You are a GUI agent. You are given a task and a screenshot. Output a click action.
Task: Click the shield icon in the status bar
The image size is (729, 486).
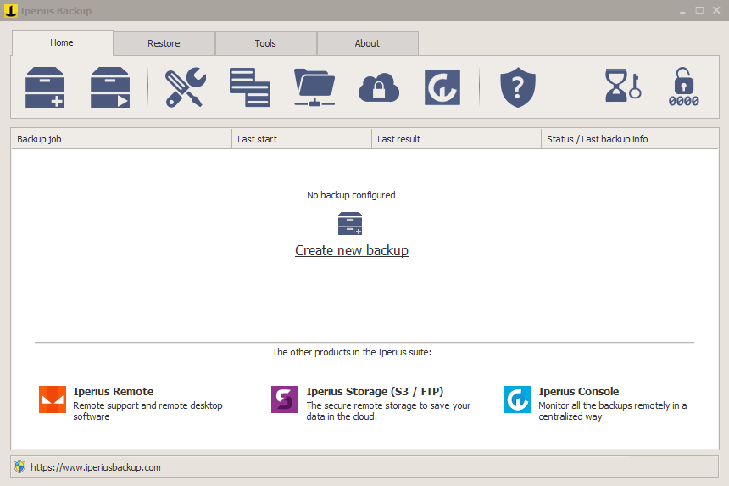(x=19, y=466)
